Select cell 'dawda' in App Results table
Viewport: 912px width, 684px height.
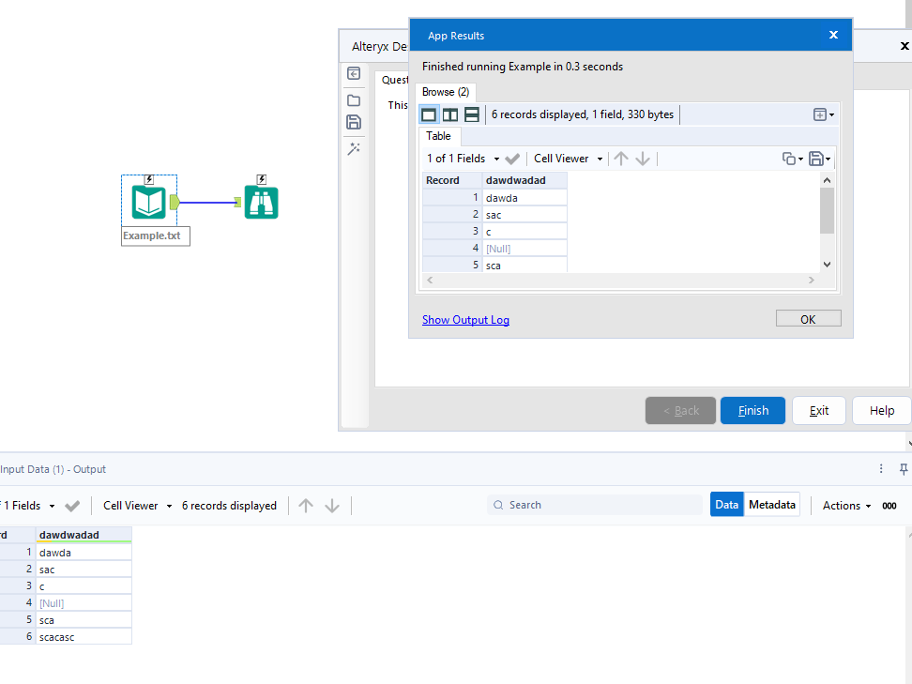click(524, 198)
